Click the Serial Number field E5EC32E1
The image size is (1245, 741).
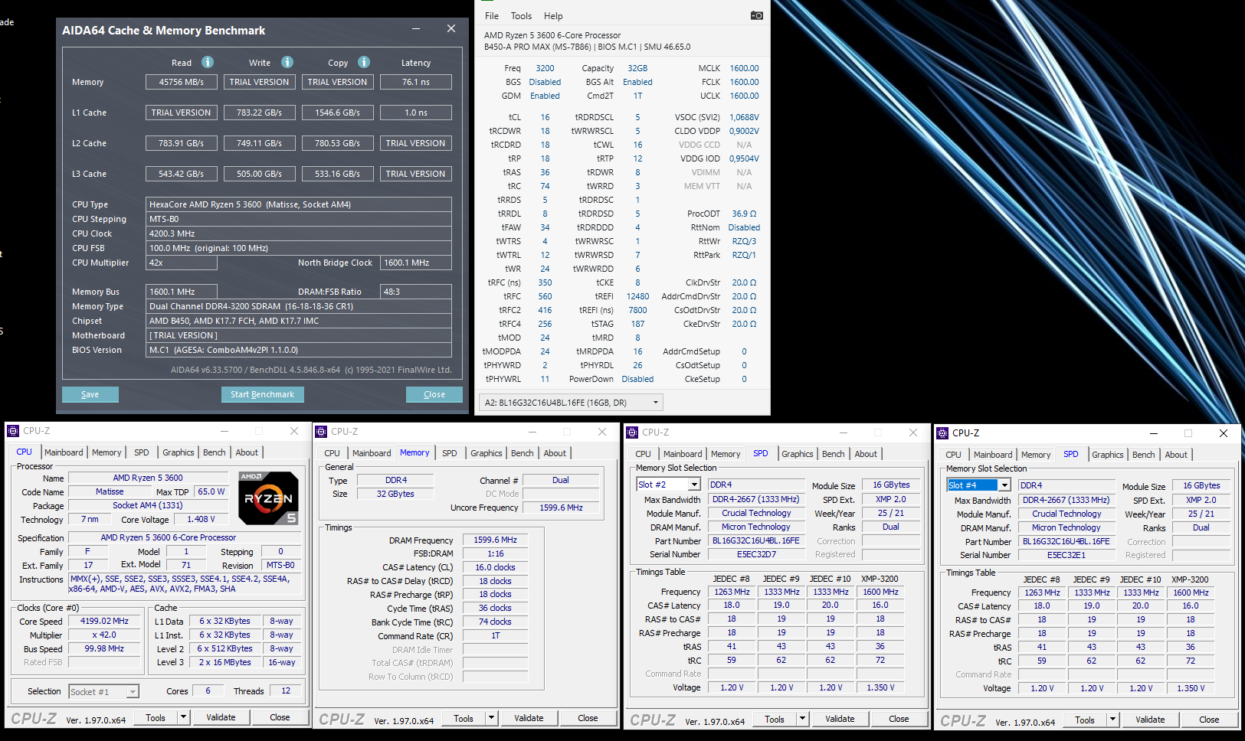(1066, 555)
